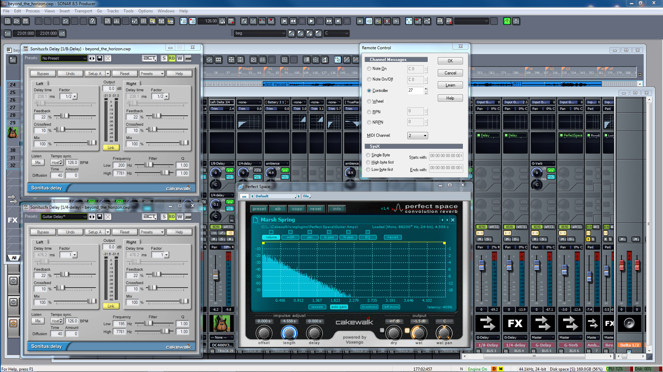
Task: Toggle the Audio Engine green power icon
Action: (x=507, y=21)
